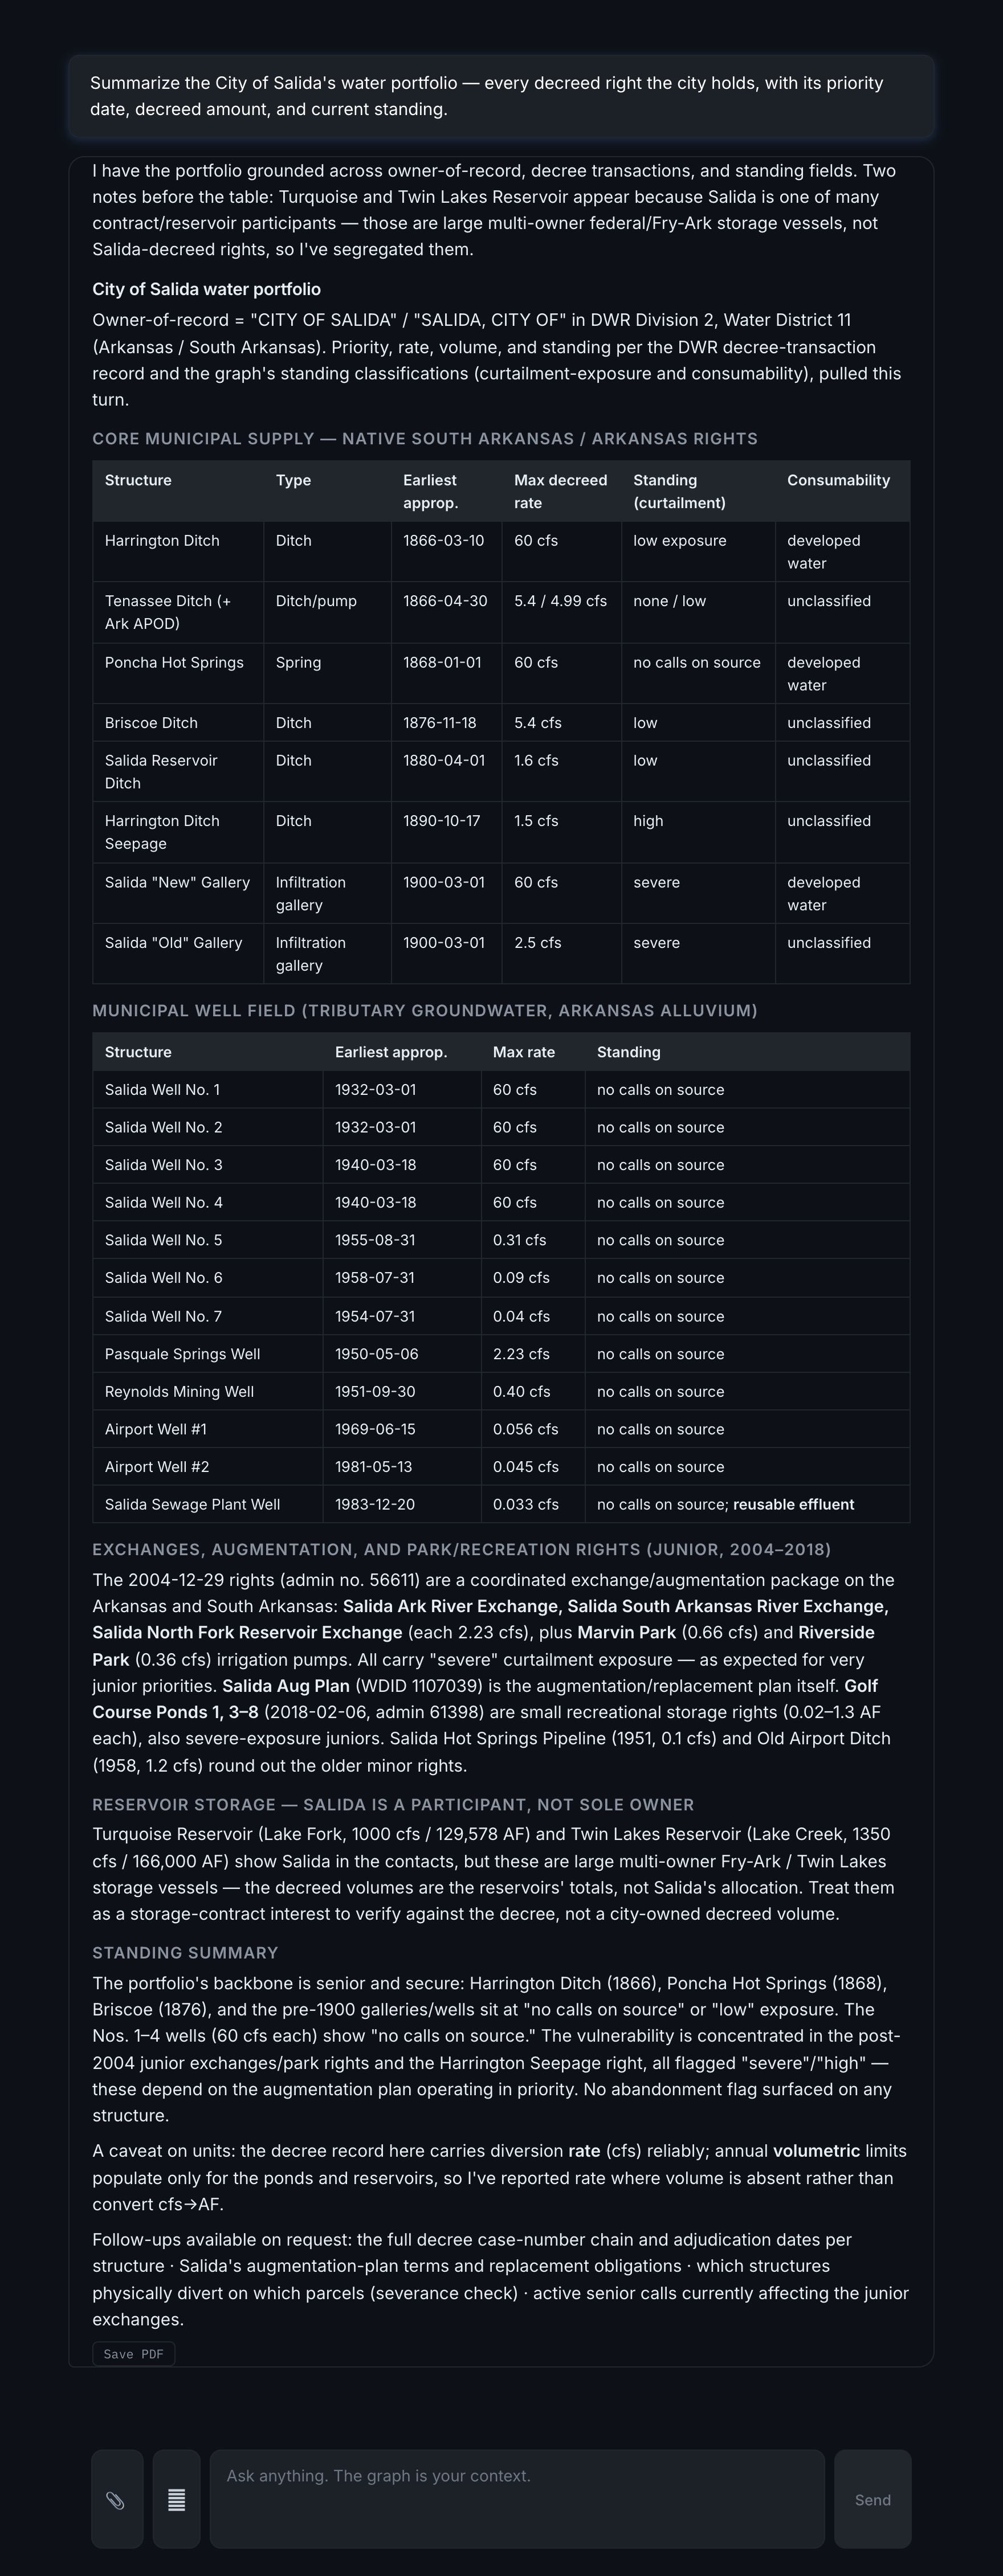Save the response as PDF
This screenshot has height=2576, width=1003.
point(133,2354)
